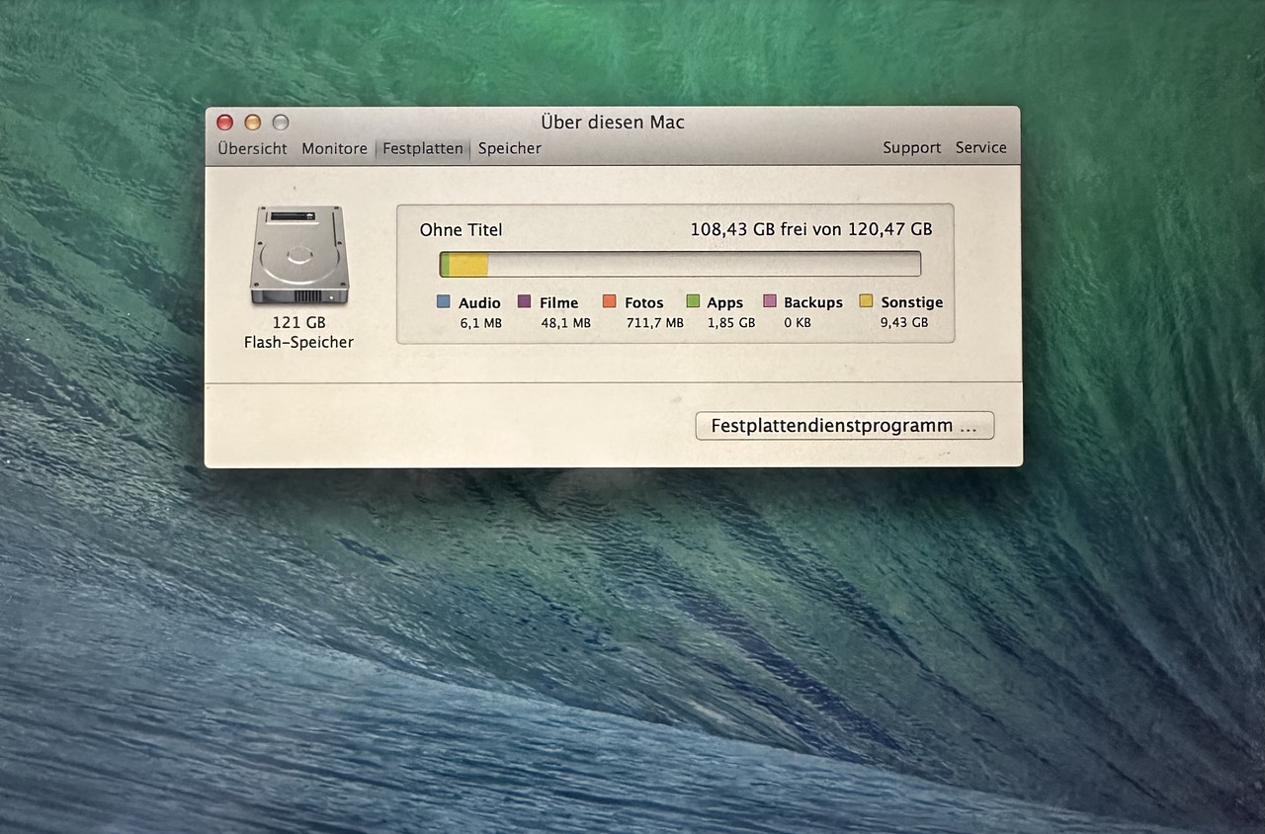
Task: Click the 'Fotos' legend label
Action: pyautogui.click(x=644, y=302)
